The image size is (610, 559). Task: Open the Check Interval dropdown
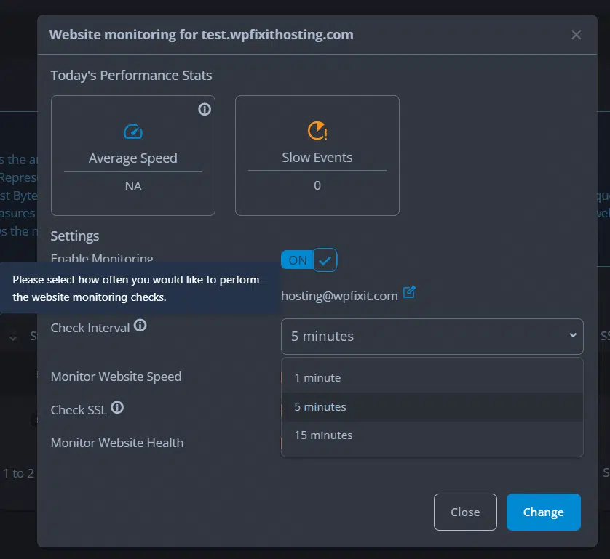pyautogui.click(x=432, y=337)
